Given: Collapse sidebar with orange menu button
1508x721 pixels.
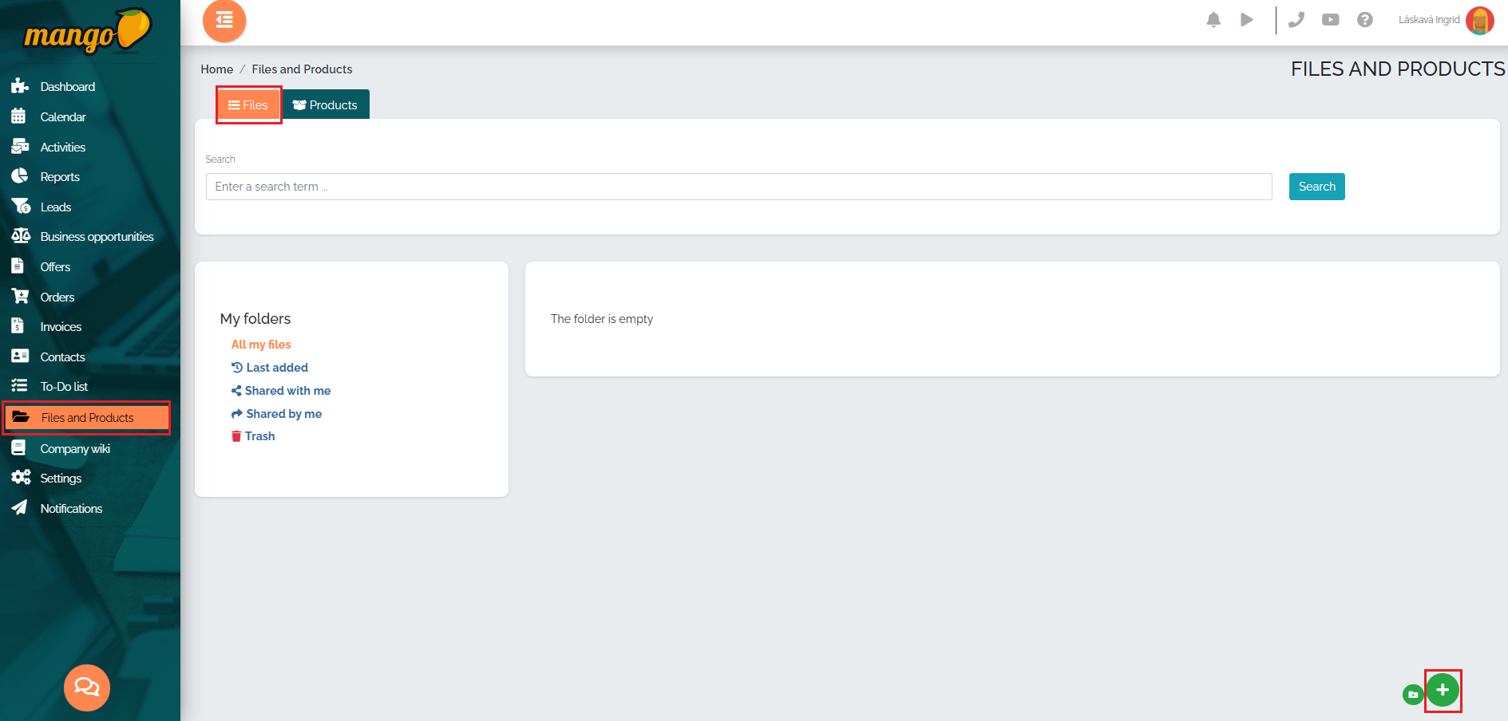Looking at the screenshot, I should tap(224, 21).
